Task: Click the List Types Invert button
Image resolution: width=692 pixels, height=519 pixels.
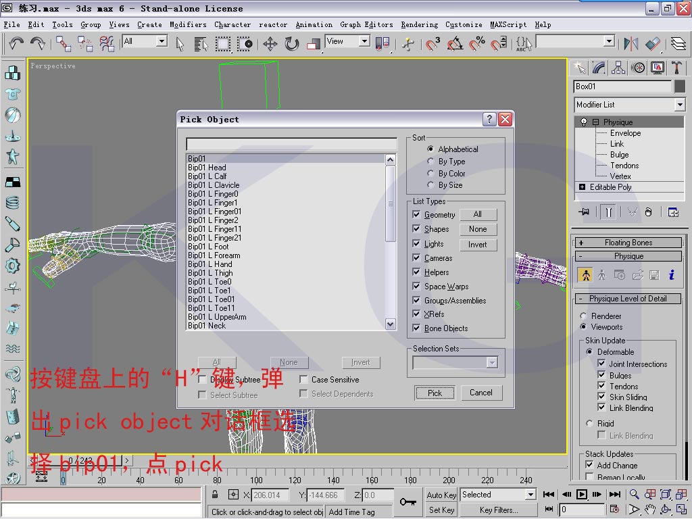Action: (x=478, y=245)
